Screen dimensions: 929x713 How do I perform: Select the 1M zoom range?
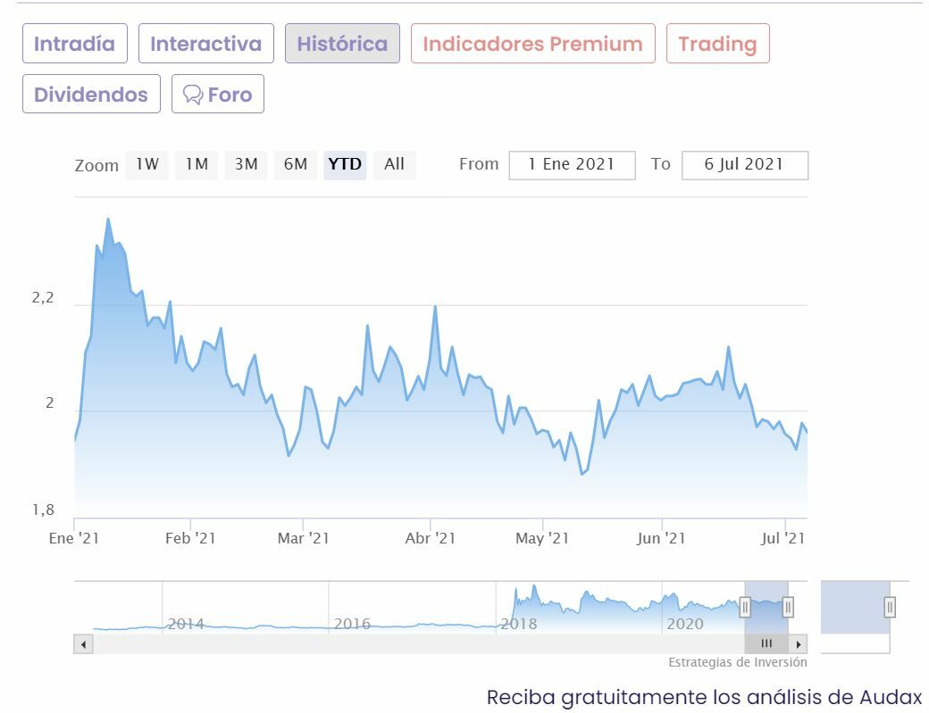(197, 164)
